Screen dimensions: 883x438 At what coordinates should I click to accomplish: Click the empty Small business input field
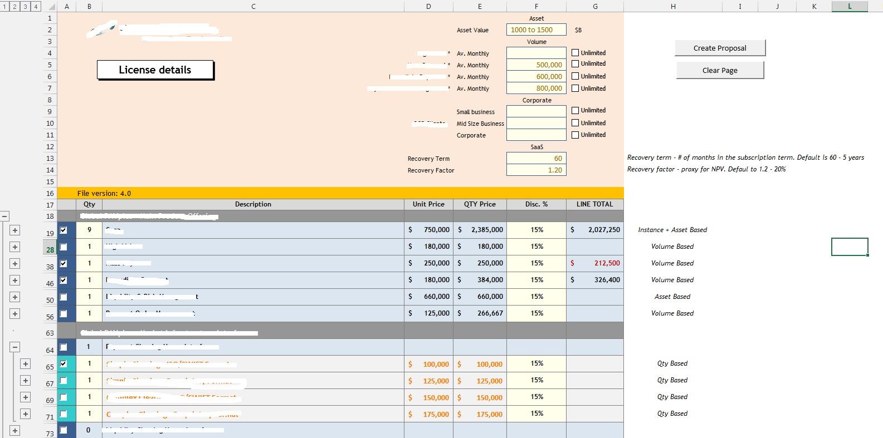pyautogui.click(x=536, y=112)
